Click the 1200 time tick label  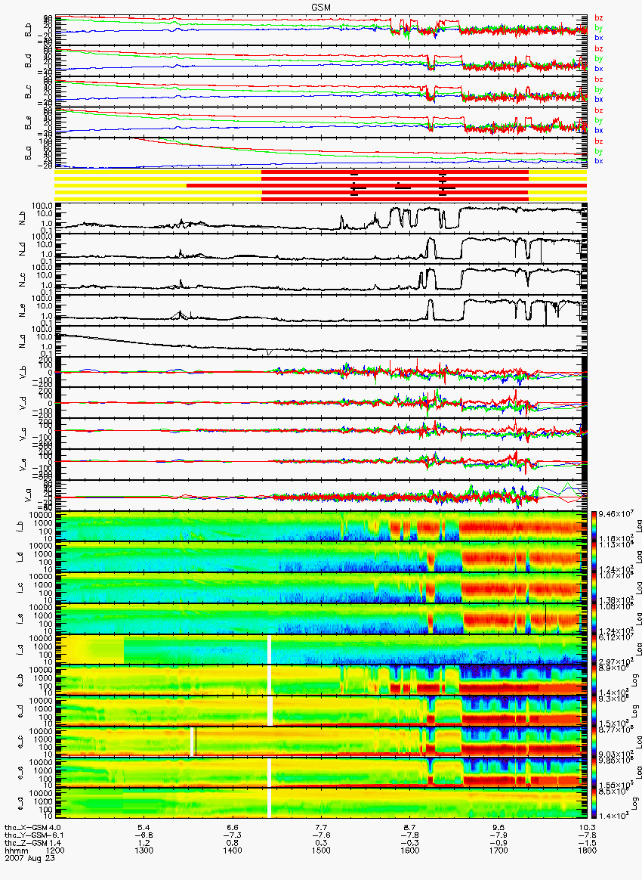(x=55, y=850)
